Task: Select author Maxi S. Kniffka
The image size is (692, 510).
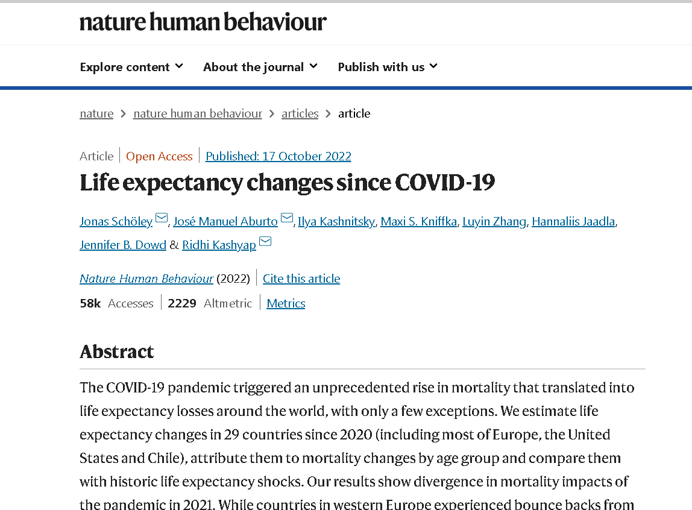Action: [x=419, y=221]
